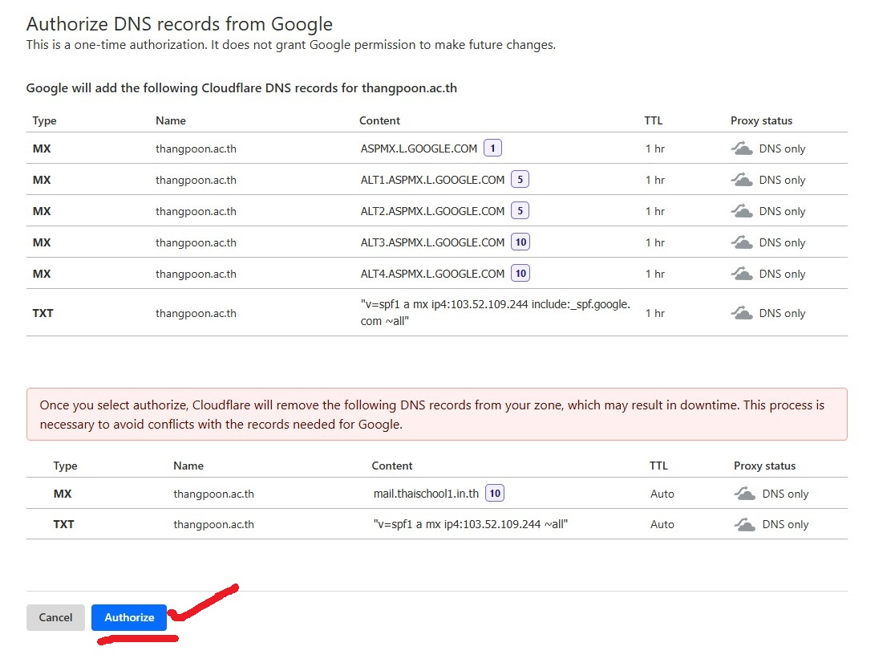891x663 pixels.
Task: Click the Proxy status header in top table
Action: click(761, 120)
